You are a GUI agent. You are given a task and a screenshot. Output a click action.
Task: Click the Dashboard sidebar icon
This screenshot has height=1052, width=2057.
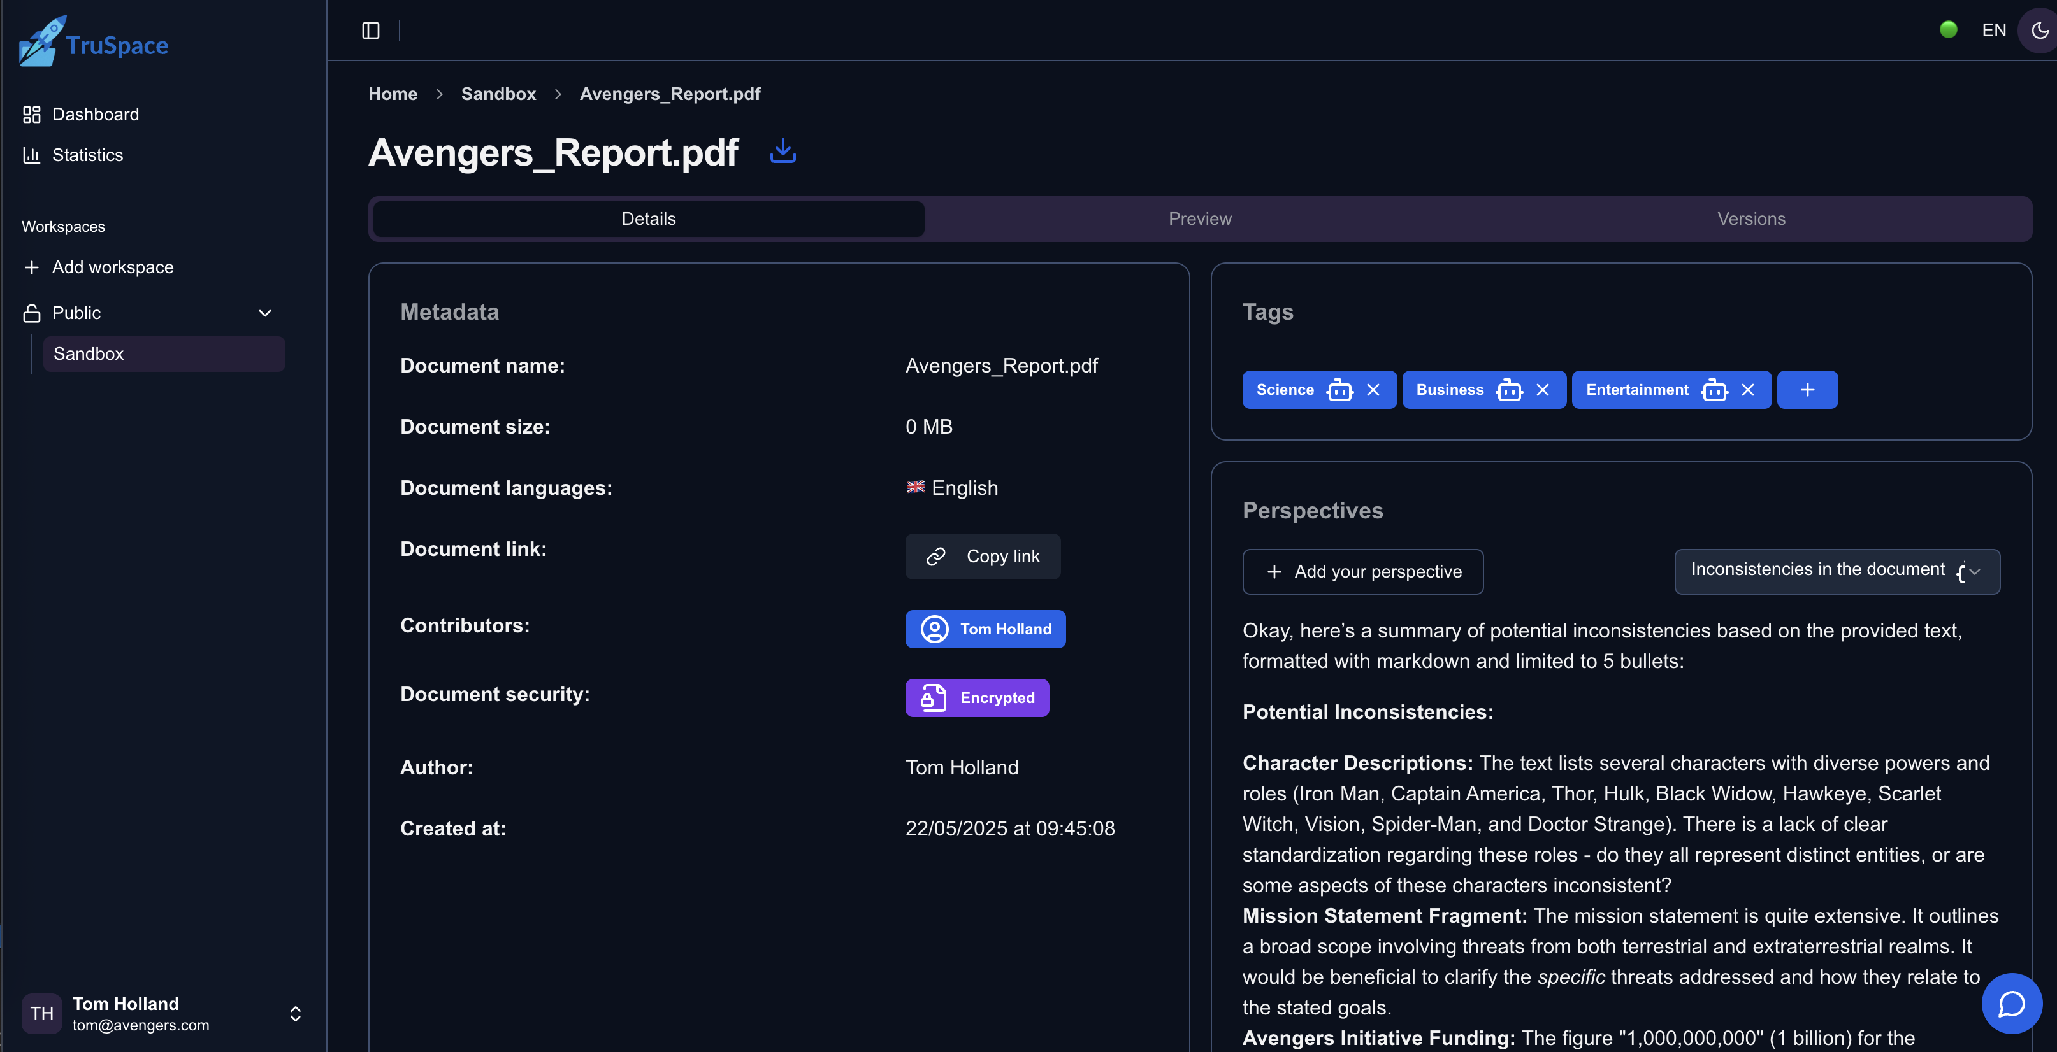point(31,114)
